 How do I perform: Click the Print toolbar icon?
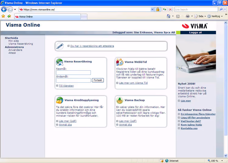tap(188, 16)
